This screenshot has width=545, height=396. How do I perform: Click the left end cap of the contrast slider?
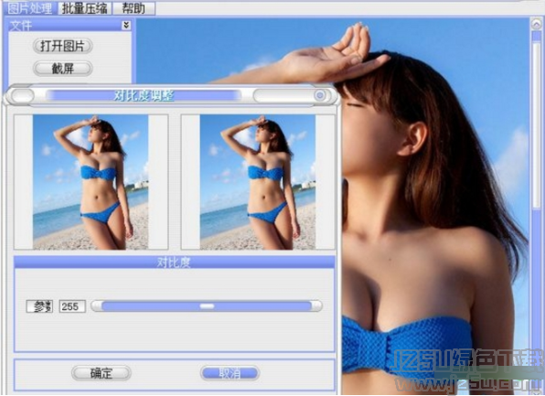[x=97, y=306]
